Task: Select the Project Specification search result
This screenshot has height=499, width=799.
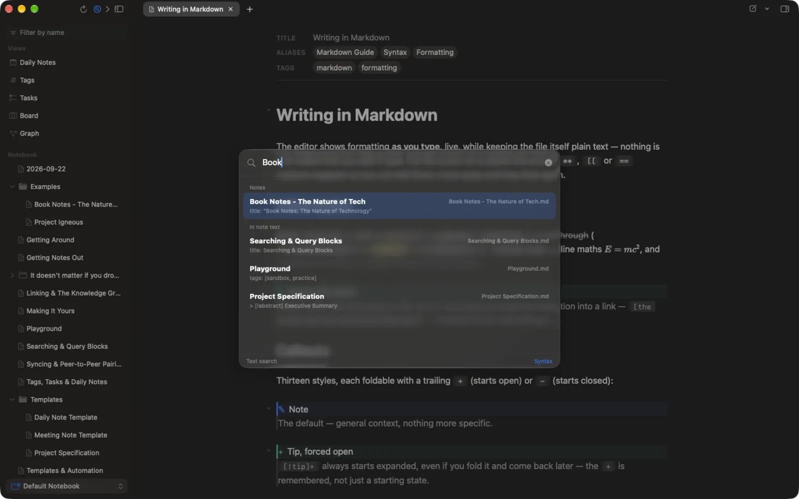Action: point(399,300)
